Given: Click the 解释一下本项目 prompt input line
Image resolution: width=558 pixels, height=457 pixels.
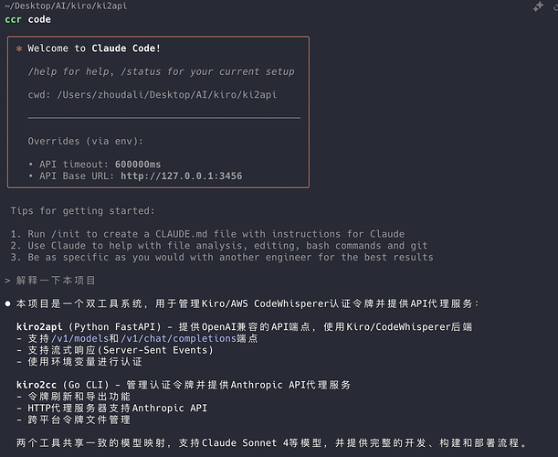Looking at the screenshot, I should point(56,281).
